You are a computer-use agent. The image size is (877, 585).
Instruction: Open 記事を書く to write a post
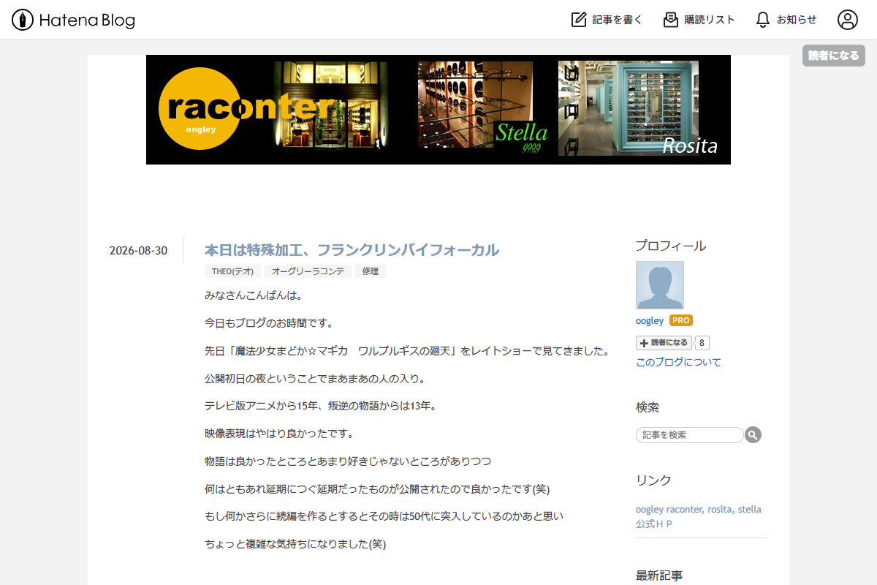click(607, 20)
